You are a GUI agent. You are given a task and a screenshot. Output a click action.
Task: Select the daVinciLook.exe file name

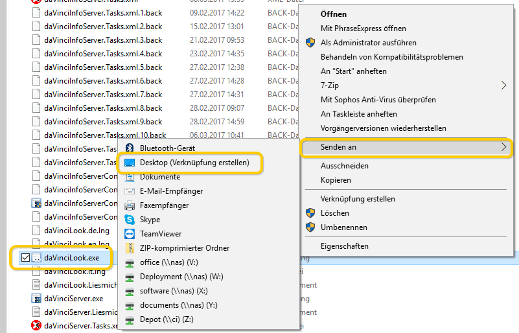(x=71, y=258)
